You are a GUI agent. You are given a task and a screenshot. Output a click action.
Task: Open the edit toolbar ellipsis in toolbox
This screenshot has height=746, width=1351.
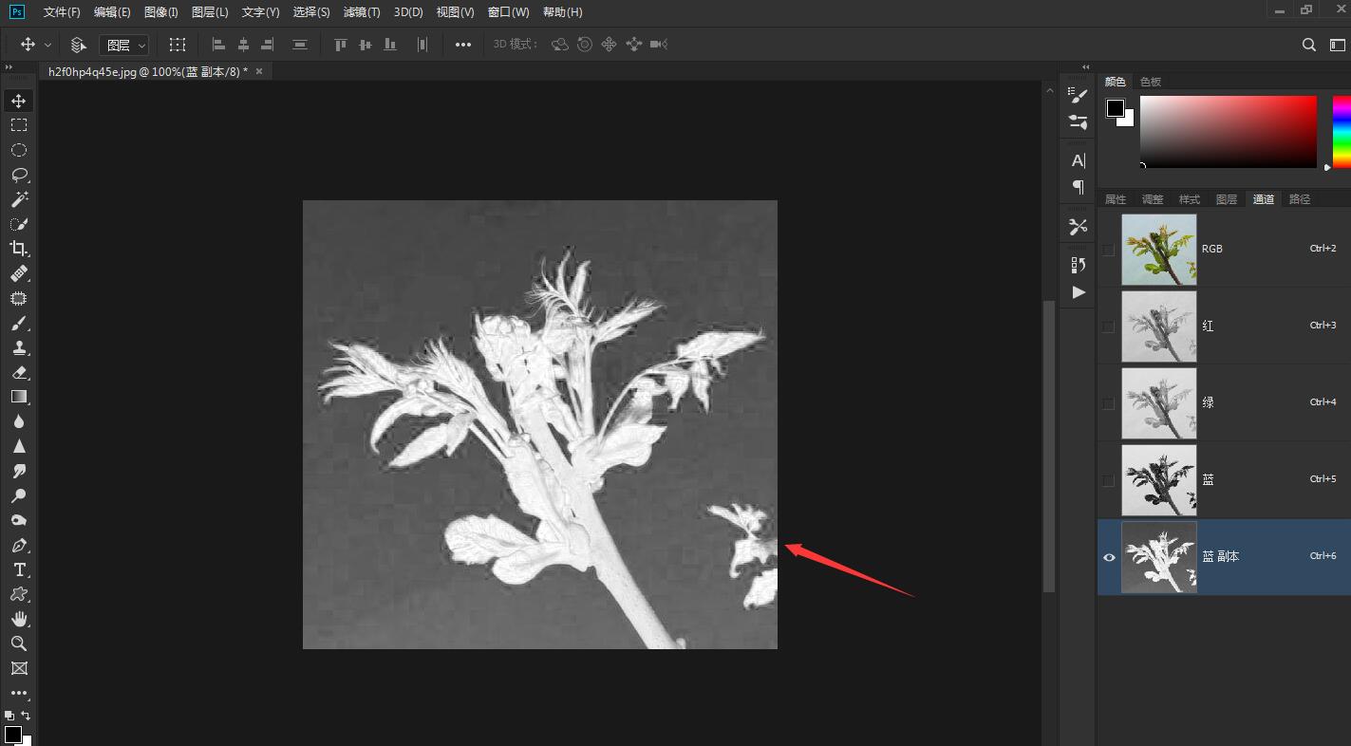point(19,693)
